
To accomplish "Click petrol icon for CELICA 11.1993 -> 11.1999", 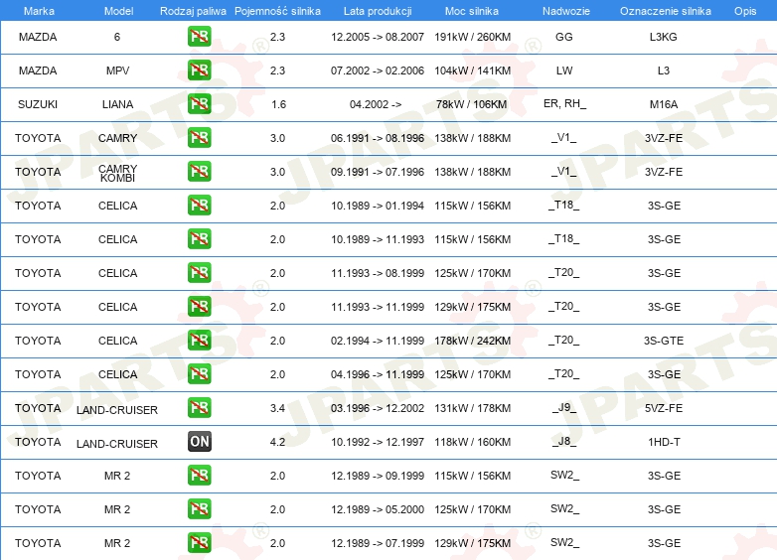I will 199,306.
